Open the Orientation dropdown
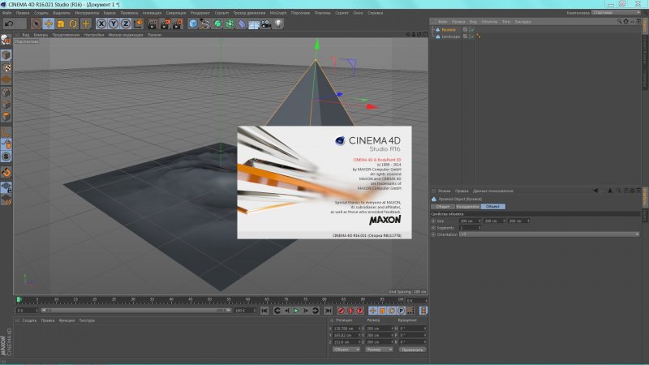The width and height of the screenshot is (649, 365). point(549,234)
